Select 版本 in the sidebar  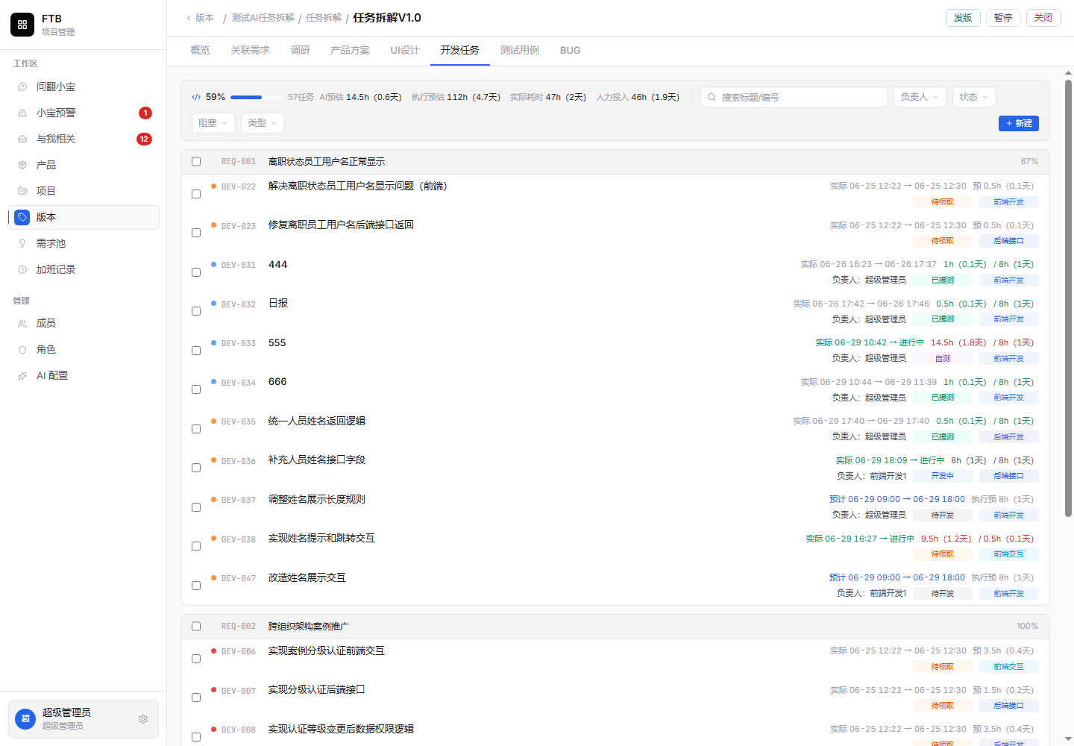(84, 217)
